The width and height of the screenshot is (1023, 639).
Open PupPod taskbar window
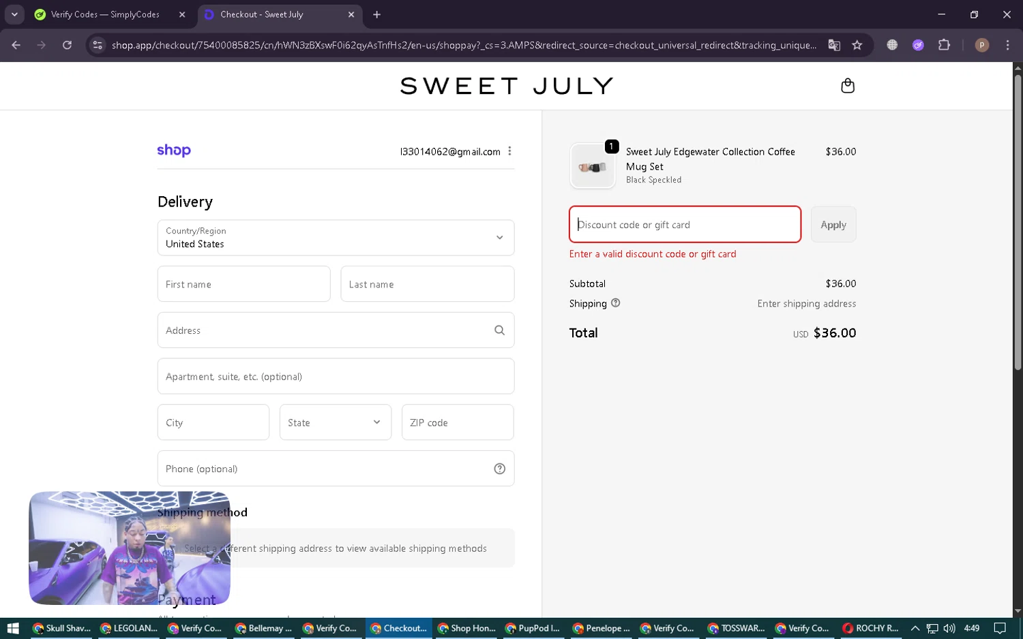coord(534,628)
